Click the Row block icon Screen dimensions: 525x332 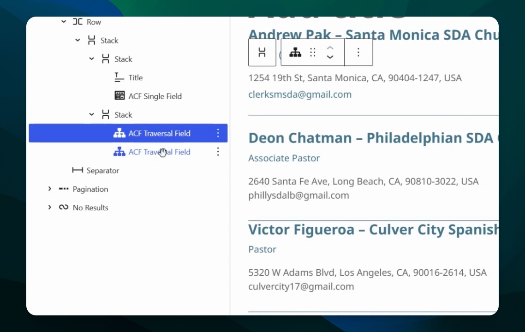(78, 22)
